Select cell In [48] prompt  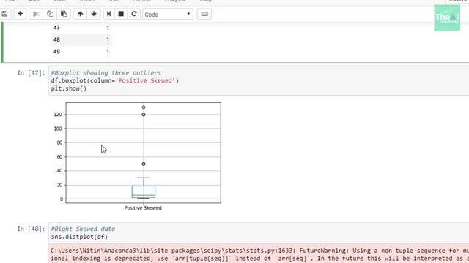click(x=31, y=229)
